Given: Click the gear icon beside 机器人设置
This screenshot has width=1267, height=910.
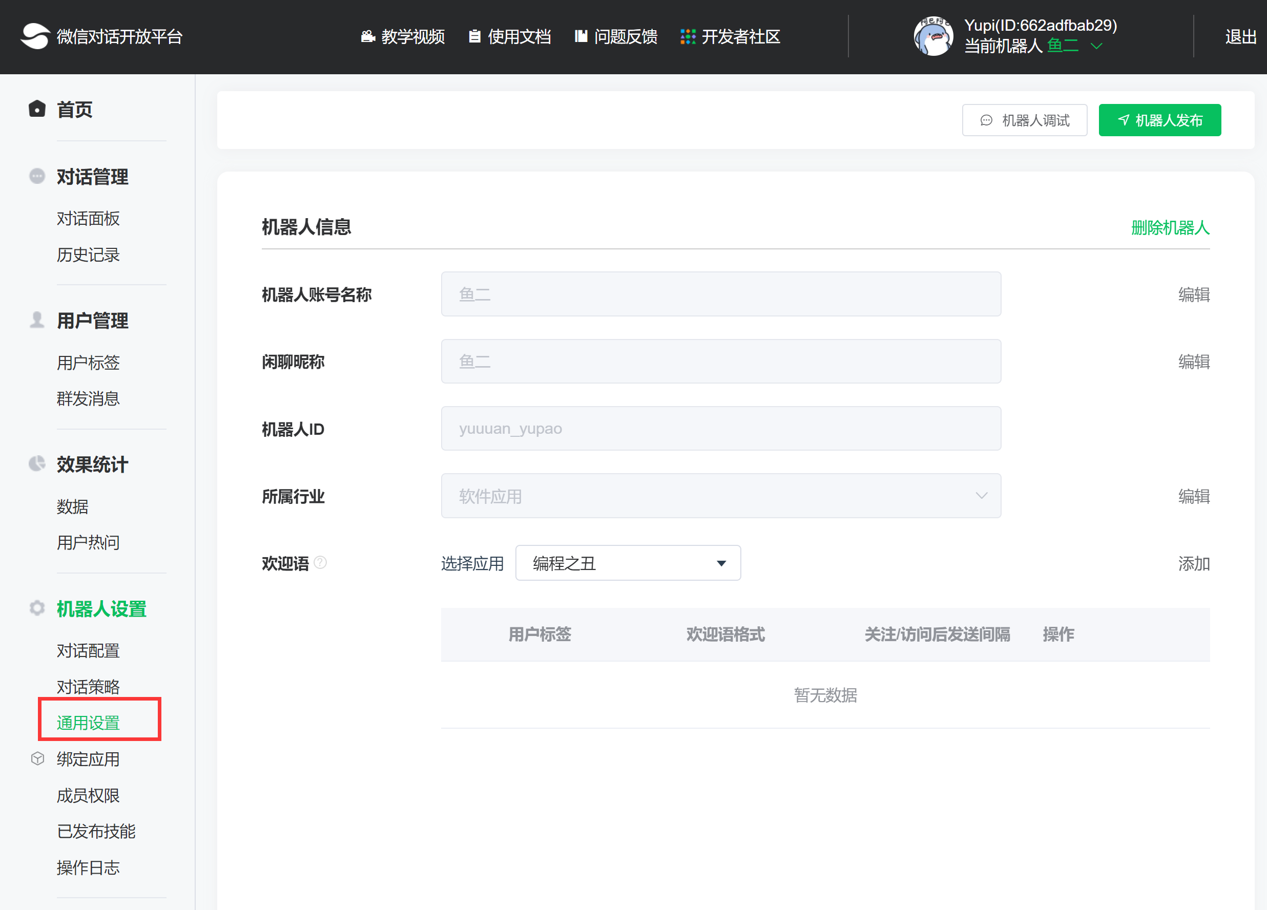Looking at the screenshot, I should tap(37, 608).
